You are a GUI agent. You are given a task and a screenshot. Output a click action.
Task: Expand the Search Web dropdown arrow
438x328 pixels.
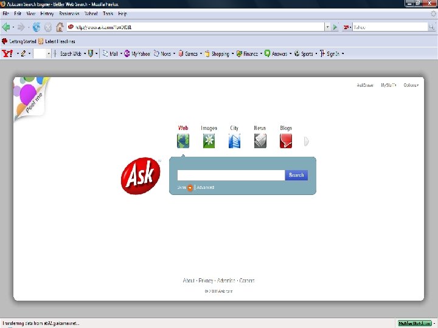click(85, 53)
